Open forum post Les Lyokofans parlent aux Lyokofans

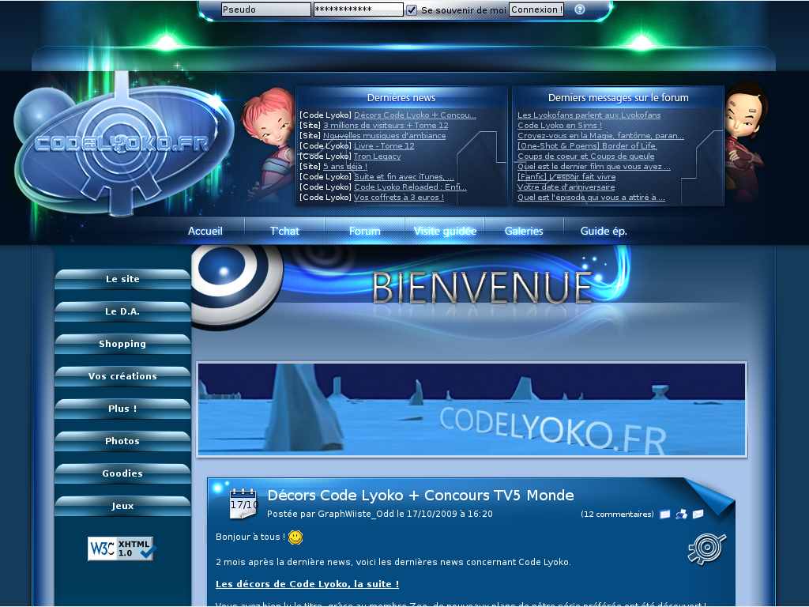click(589, 115)
